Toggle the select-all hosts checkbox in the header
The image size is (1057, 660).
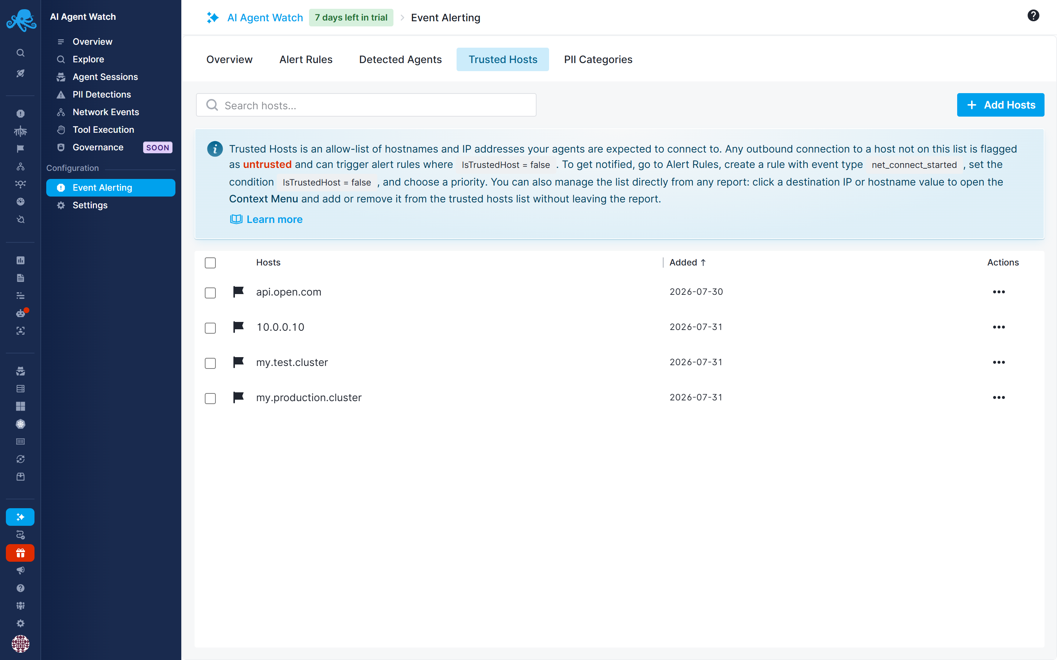pyautogui.click(x=210, y=263)
